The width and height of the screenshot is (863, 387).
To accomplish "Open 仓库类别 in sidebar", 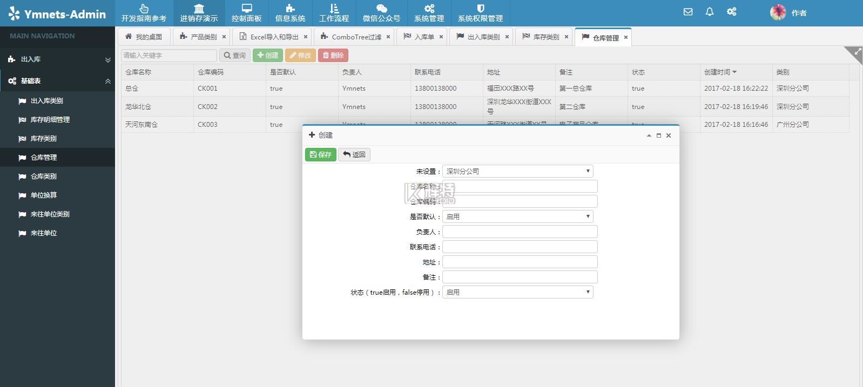I will pyautogui.click(x=57, y=176).
